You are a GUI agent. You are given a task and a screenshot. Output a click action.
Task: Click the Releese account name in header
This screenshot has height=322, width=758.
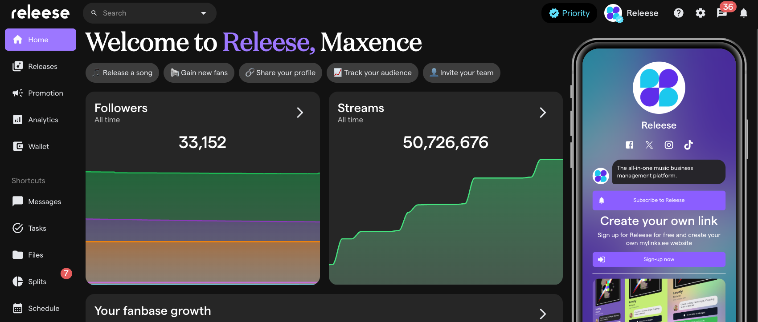click(x=642, y=13)
